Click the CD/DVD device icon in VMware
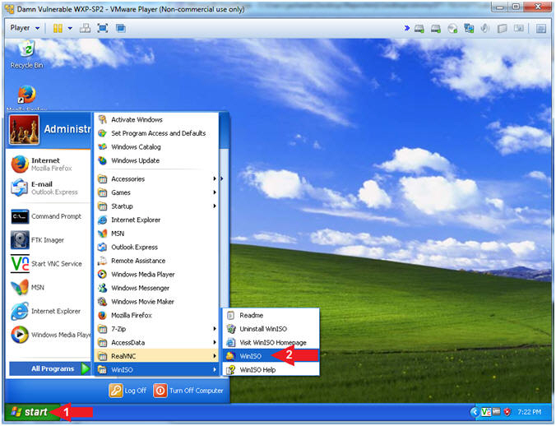Screen dimensions: 556x426 coord(452,29)
